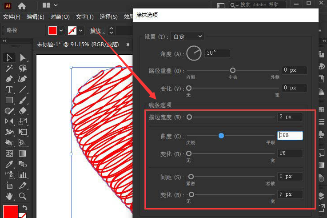Click the 变化 (V) slider handle

(189, 88)
